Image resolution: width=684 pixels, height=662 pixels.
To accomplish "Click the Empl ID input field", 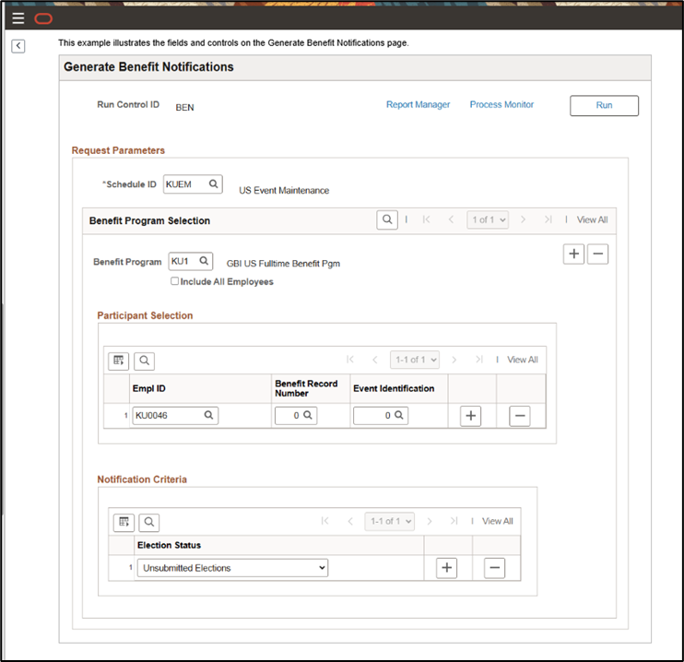I will tap(167, 417).
